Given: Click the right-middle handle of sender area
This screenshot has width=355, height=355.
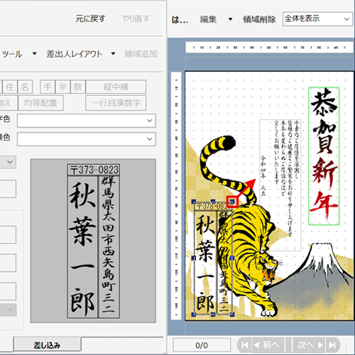Looking at the screenshot, I should click(x=232, y=258).
